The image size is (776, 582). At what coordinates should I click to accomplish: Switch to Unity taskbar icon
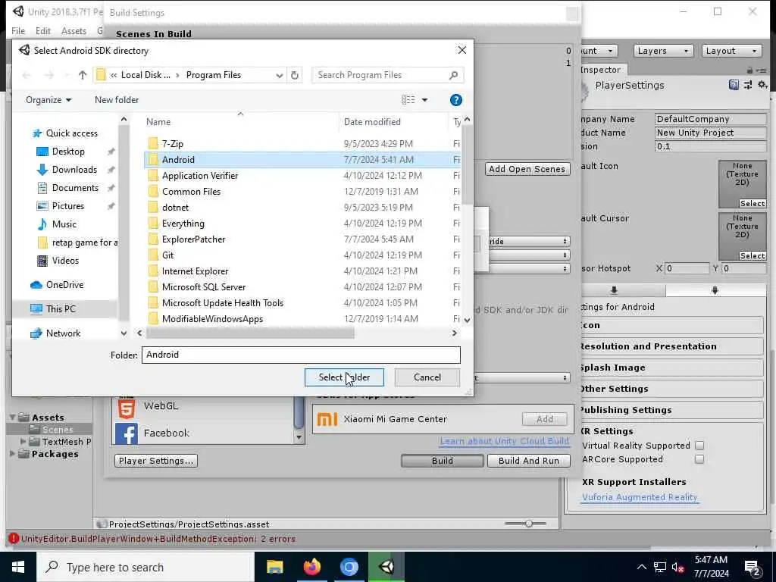point(386,567)
